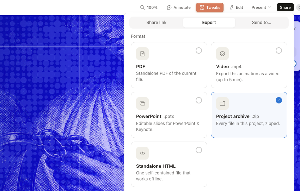
Task: Select the PowerPoint .pptx radio button
Action: pos(199,100)
